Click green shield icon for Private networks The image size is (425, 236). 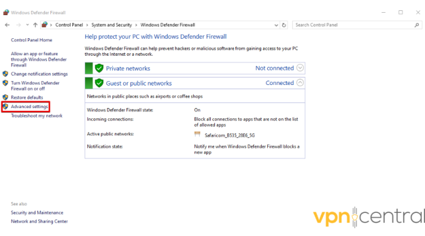(x=99, y=69)
